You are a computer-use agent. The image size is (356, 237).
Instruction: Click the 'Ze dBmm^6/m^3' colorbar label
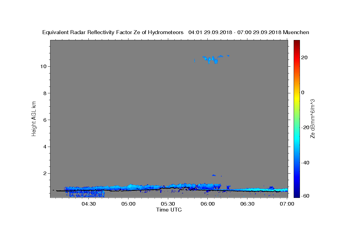tap(312, 118)
